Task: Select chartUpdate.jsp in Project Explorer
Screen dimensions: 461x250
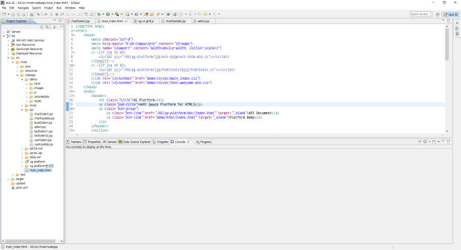Action: 44,118
